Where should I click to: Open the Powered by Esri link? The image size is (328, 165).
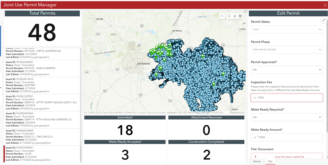[x=237, y=112]
